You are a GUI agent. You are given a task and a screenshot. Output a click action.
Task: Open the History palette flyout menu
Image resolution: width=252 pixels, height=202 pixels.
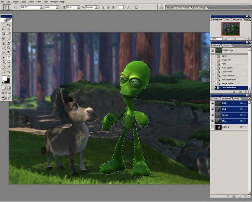[x=250, y=46]
